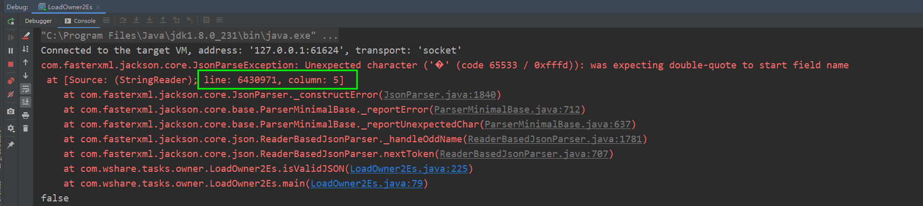Click Trace Current Stream Chain icon

pyautogui.click(x=220, y=20)
